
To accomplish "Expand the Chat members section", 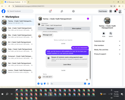I will click(x=107, y=45).
